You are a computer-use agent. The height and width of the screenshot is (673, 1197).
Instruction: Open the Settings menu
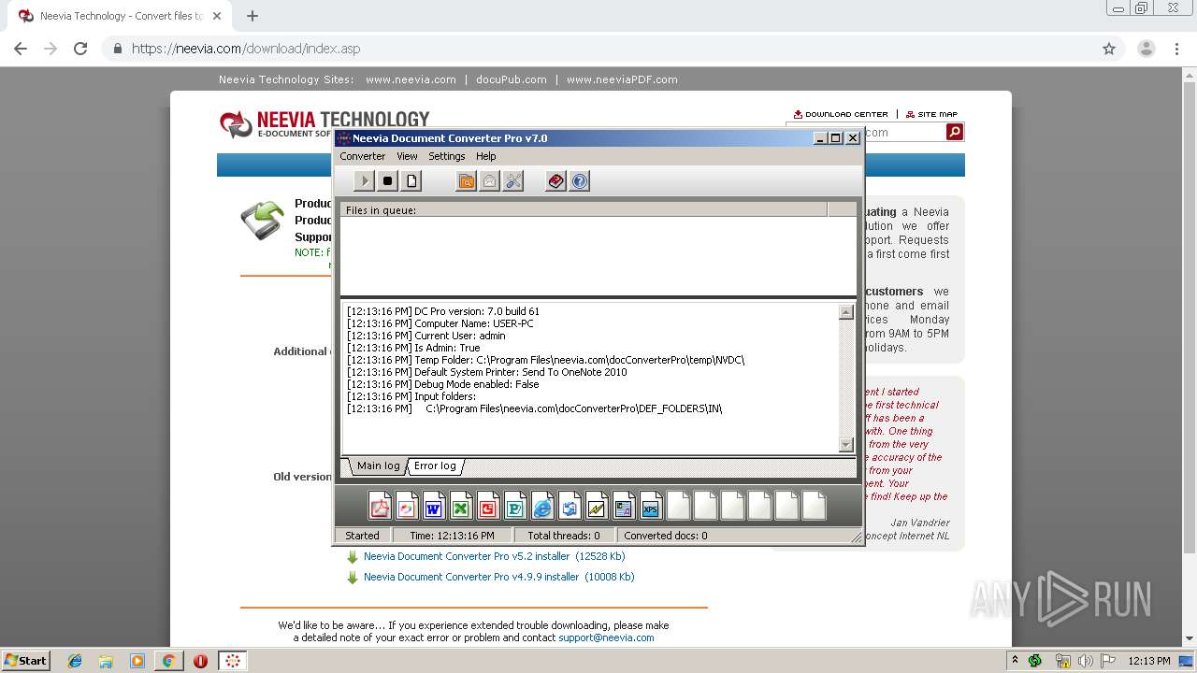coord(447,156)
